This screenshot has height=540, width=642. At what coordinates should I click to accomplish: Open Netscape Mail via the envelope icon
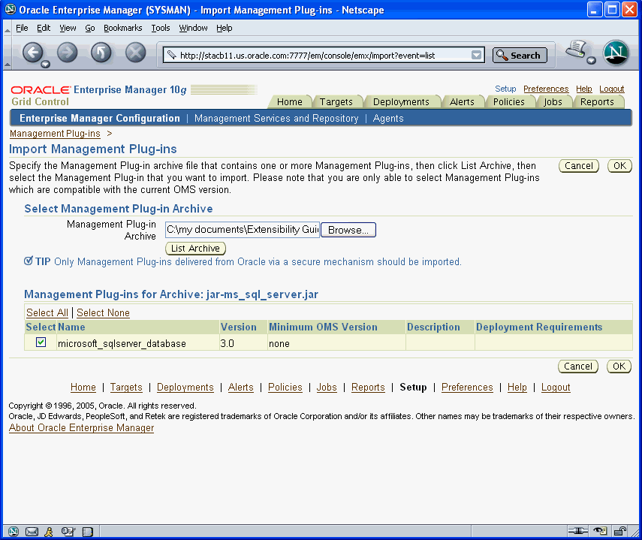(x=32, y=531)
